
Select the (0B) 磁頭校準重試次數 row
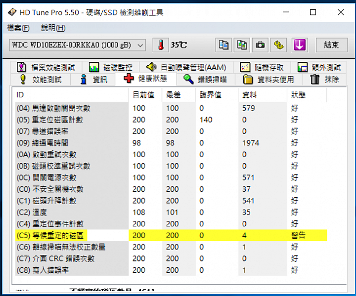[x=171, y=166]
